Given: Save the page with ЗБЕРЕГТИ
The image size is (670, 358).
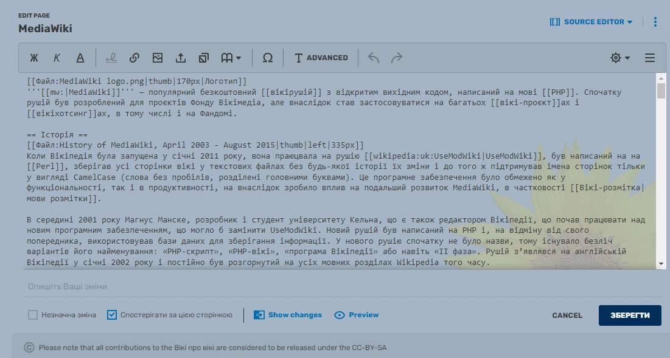Looking at the screenshot, I should [x=630, y=315].
